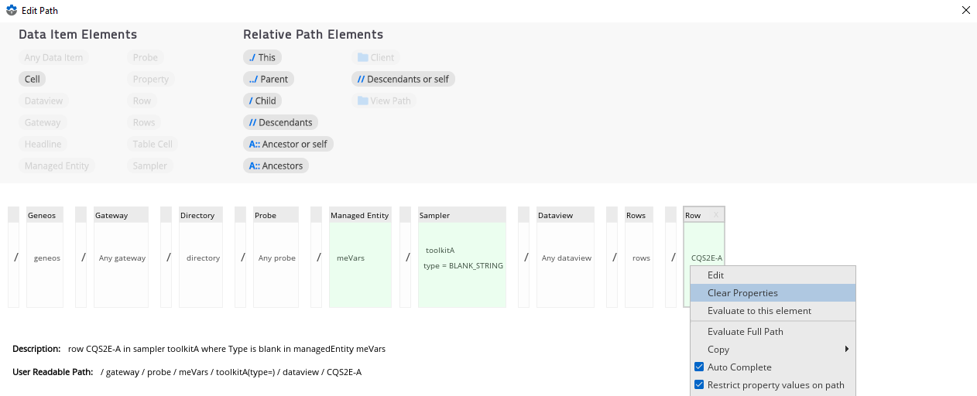The image size is (977, 396).
Task: Toggle Restrict property values on path
Action: (x=699, y=385)
